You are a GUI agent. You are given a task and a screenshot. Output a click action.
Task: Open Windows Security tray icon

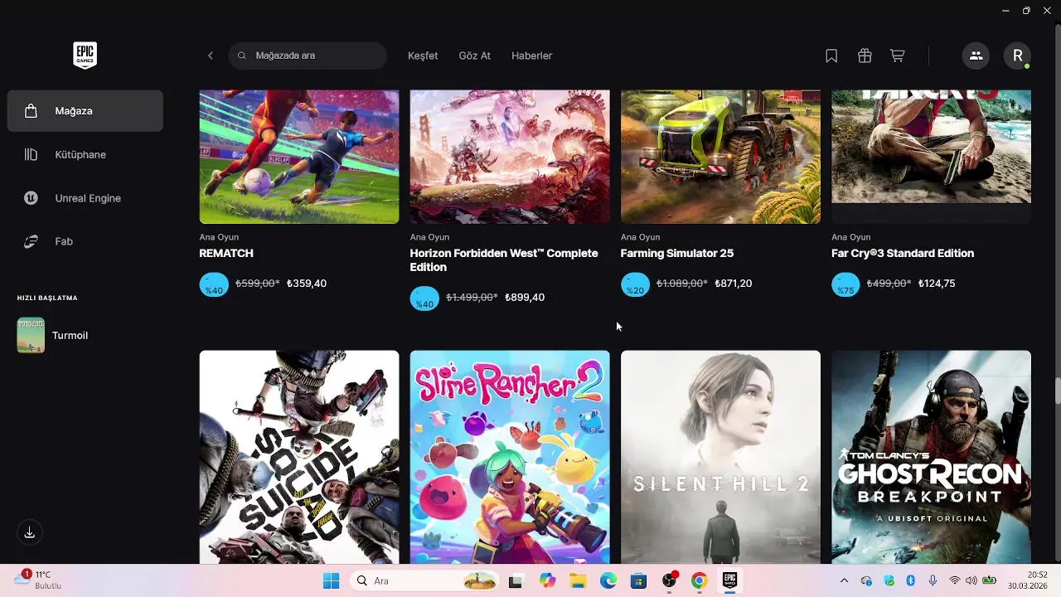coord(889,581)
